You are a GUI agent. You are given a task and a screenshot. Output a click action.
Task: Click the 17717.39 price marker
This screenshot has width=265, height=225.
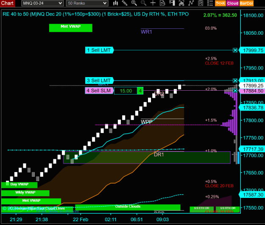point(252,149)
